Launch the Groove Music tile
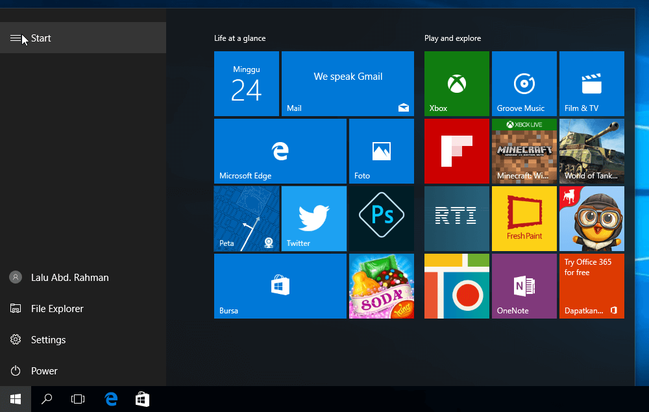 pos(524,84)
